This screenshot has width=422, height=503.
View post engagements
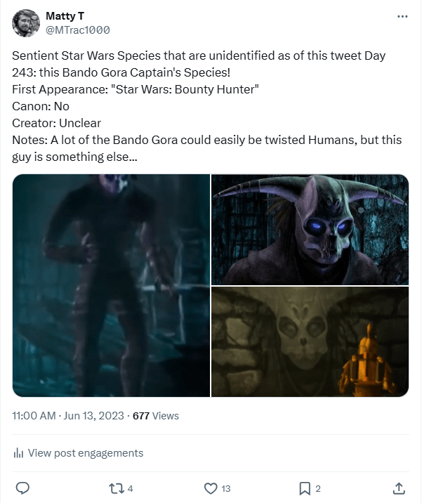(x=84, y=453)
